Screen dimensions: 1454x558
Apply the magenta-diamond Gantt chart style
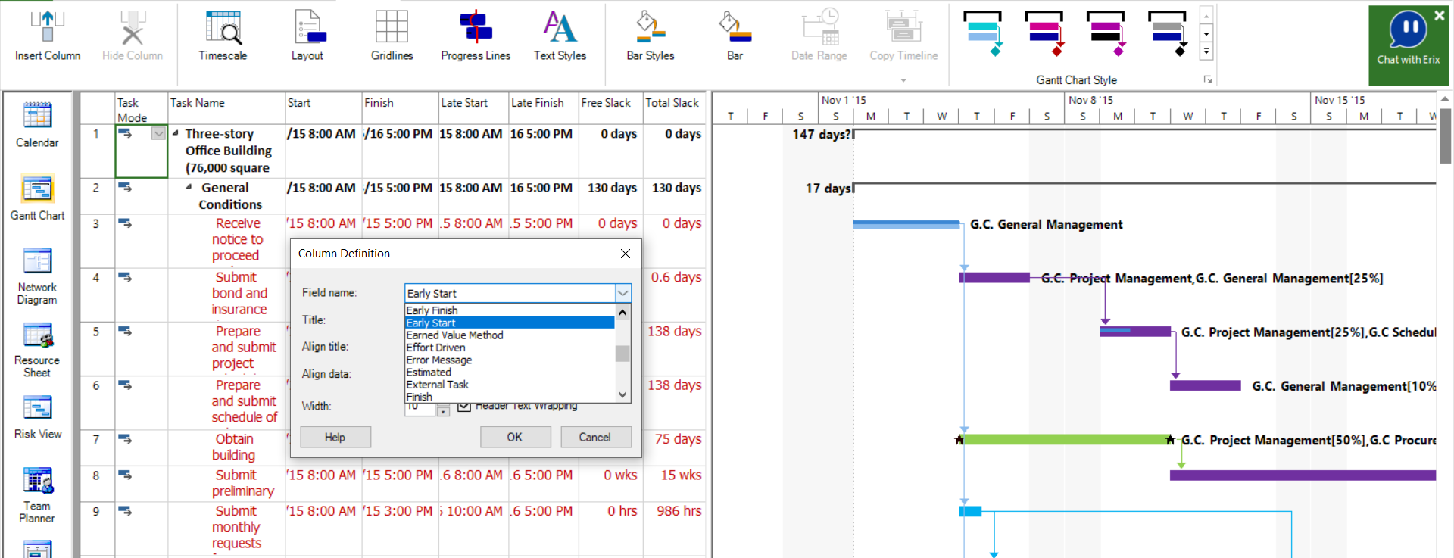(x=1106, y=33)
